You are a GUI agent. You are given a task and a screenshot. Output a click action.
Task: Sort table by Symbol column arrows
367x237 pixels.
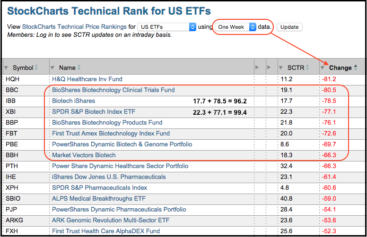tap(36, 68)
